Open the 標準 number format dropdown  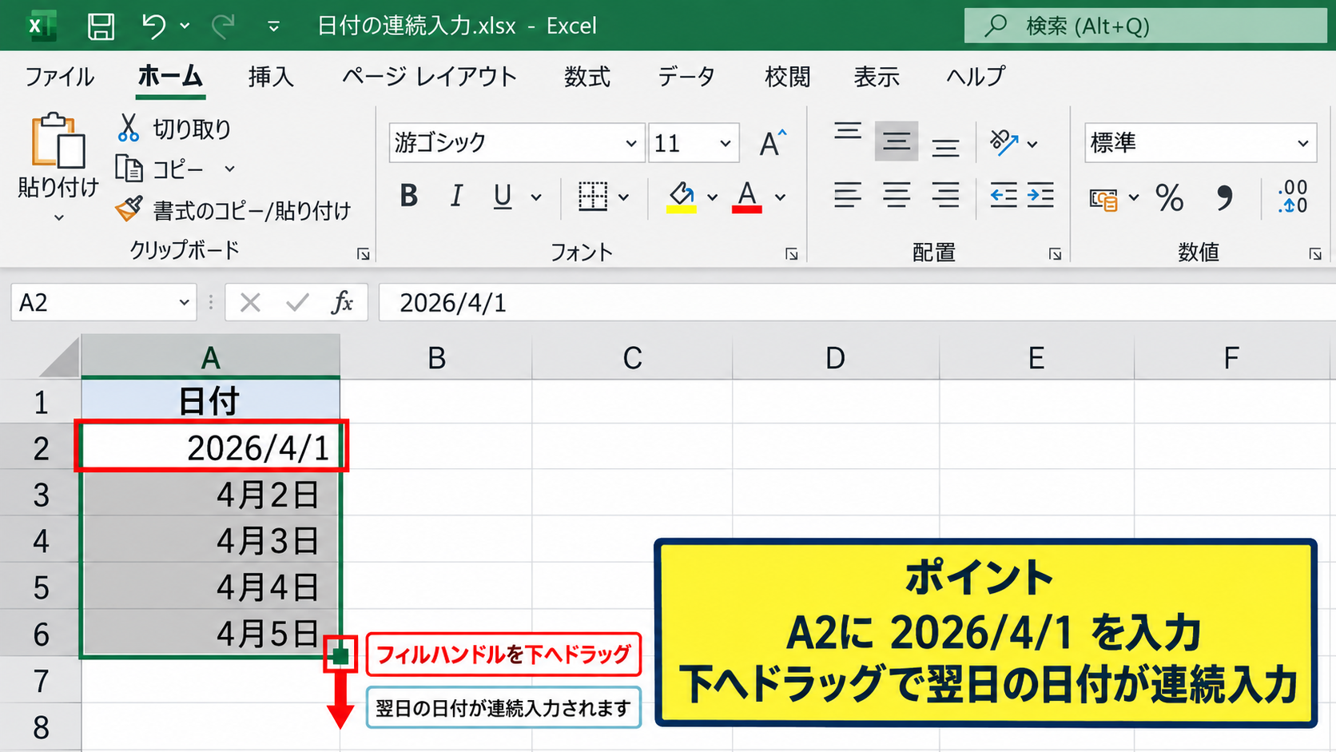[1303, 144]
